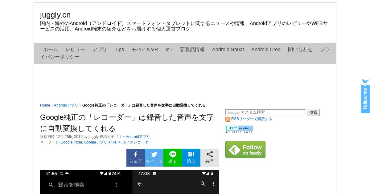Viewport: 370px width, 194px height.
Task: Click the article title heading
Action: [x=127, y=123]
